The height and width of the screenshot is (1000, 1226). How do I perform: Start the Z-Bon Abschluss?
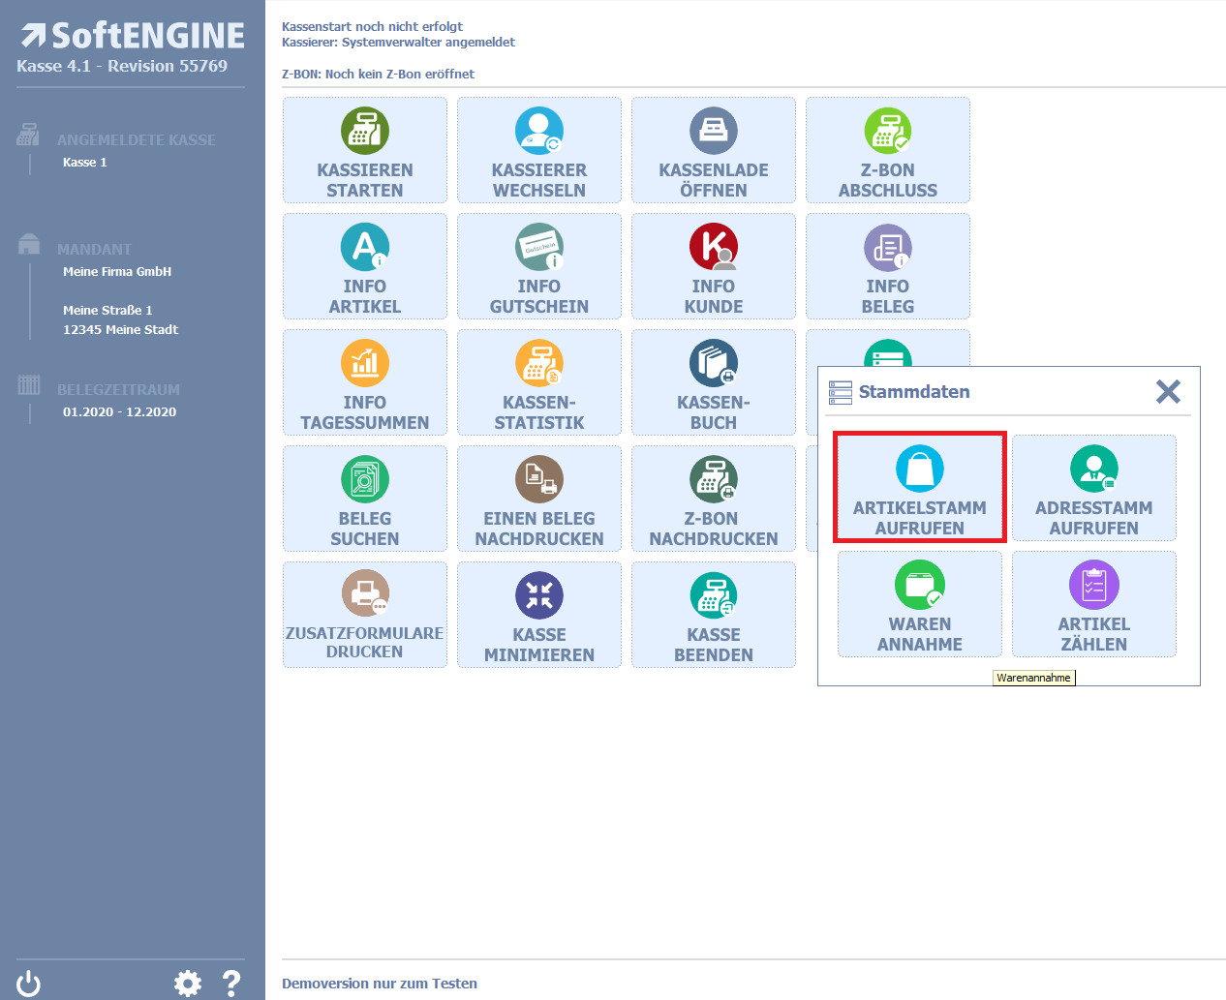point(888,150)
